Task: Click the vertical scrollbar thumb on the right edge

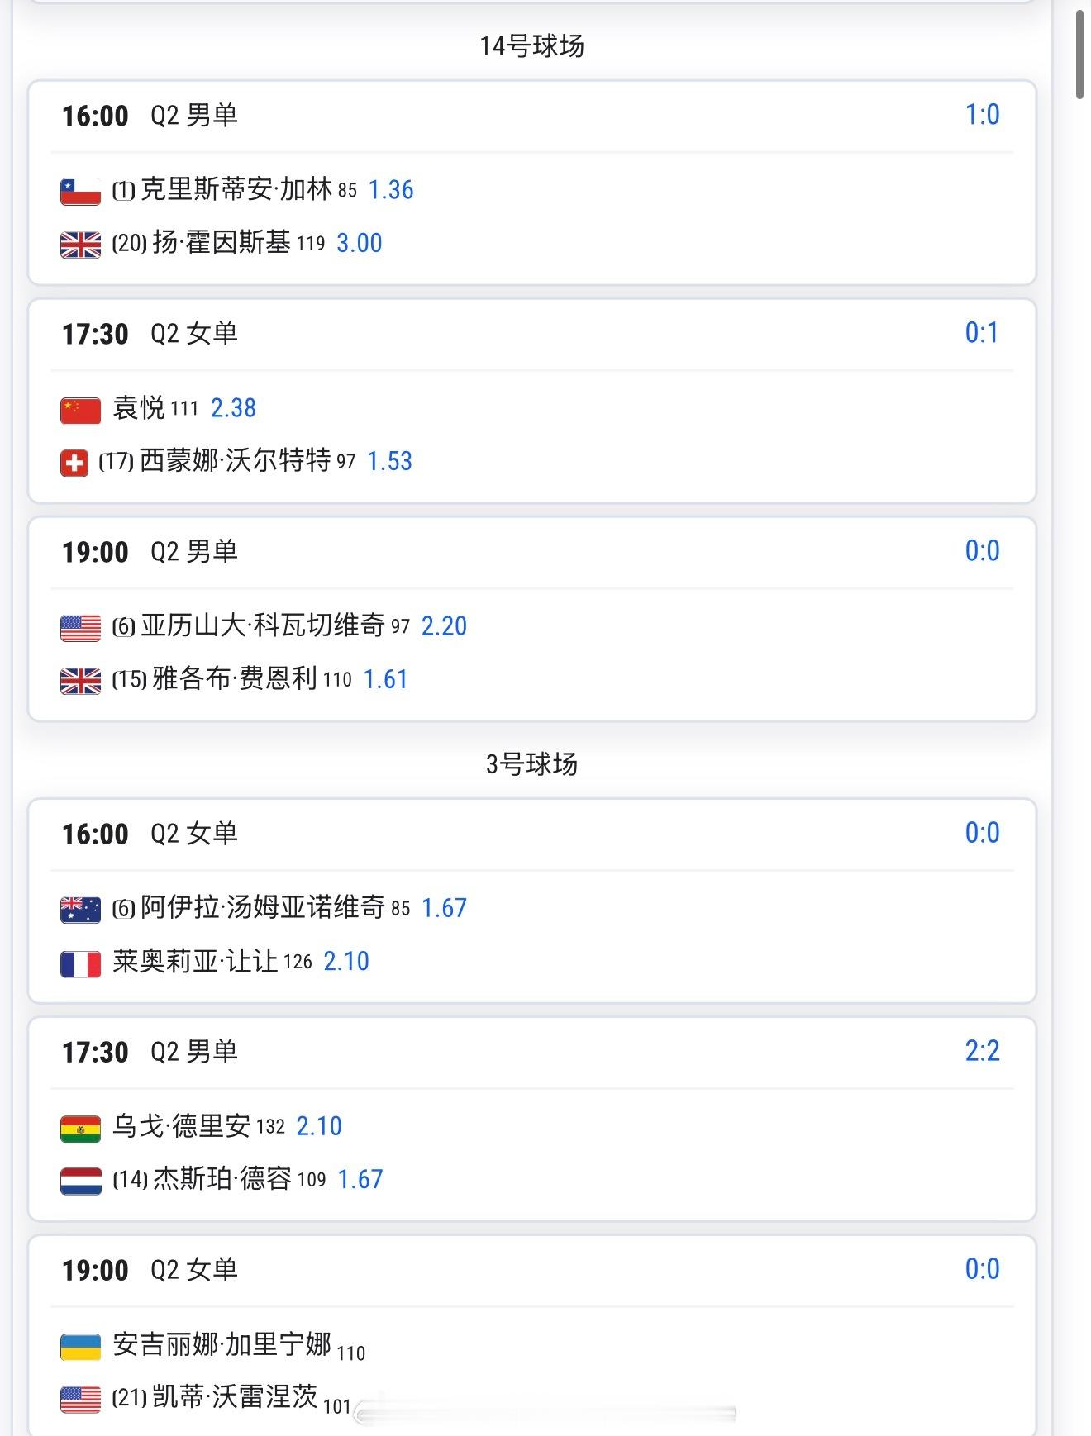Action: [x=1079, y=55]
